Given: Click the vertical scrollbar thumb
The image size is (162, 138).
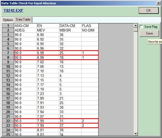Looking at the screenshot, I should 136,30.
